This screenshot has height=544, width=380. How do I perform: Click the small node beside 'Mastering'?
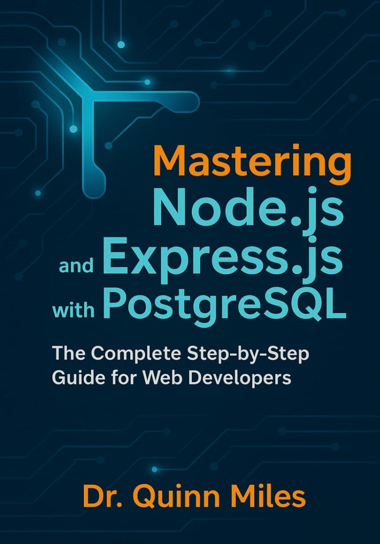tap(108, 146)
